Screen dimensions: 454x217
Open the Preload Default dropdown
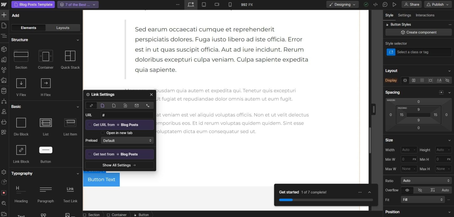point(127,141)
